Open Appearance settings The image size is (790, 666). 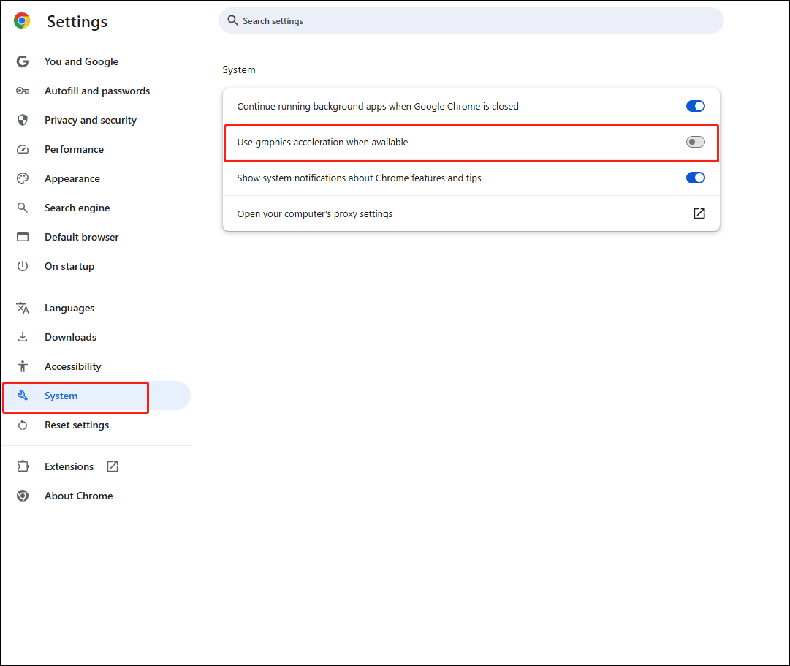point(72,178)
